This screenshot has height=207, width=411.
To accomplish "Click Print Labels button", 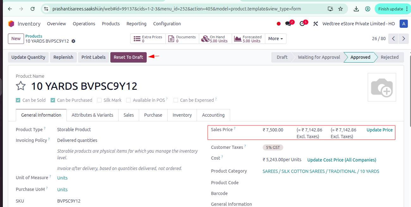I will (x=94, y=57).
